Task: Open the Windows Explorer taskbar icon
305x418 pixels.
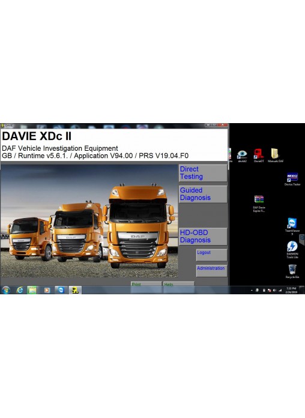Action: (32, 290)
